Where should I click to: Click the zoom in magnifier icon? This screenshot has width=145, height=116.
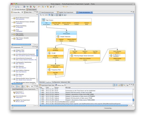(41, 15)
